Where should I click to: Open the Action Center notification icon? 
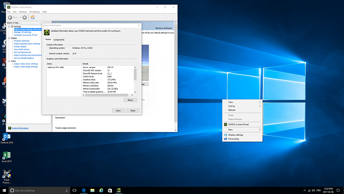click(338, 190)
